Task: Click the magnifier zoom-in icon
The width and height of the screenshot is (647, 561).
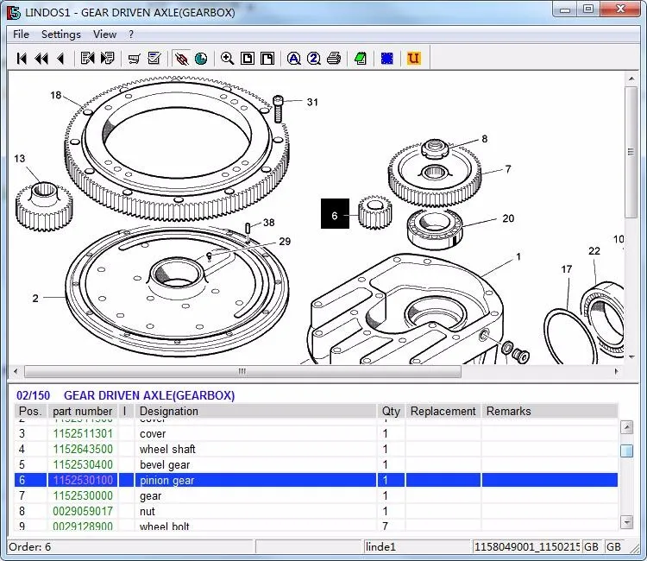Action: click(228, 58)
